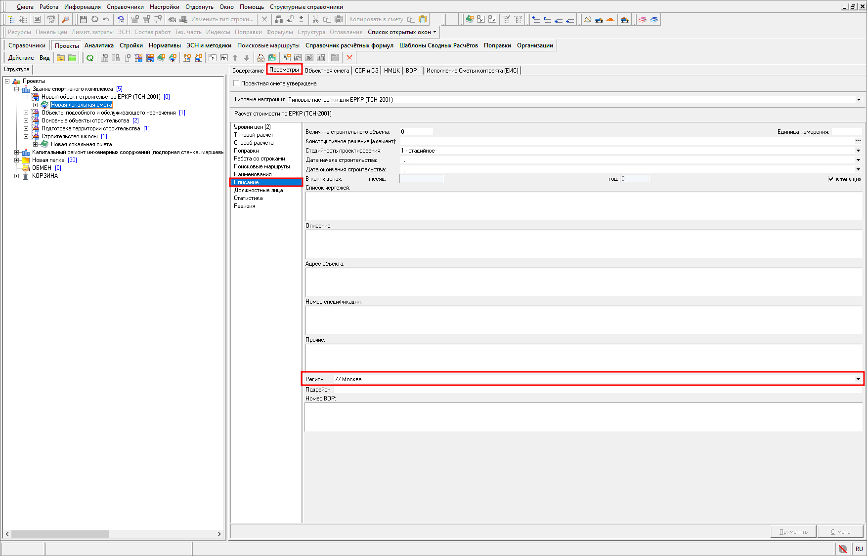Viewport: 867px width, 556px height.
Task: Click the gray move up arrow icon
Action: (235, 58)
